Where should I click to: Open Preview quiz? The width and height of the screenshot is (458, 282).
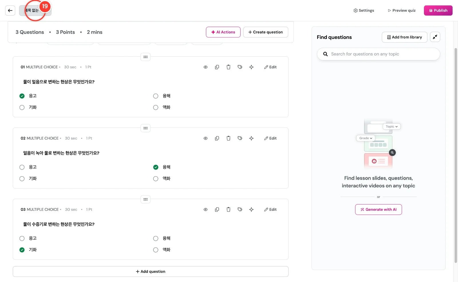click(x=402, y=11)
